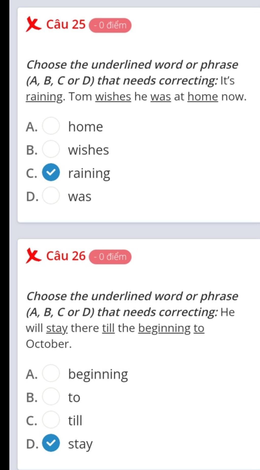
Task: Click the 'Câu 25' heading text
Action: [66, 24]
